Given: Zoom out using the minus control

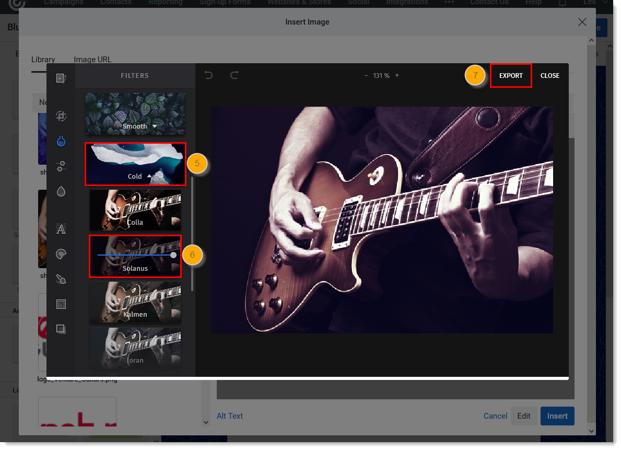Looking at the screenshot, I should pos(366,75).
